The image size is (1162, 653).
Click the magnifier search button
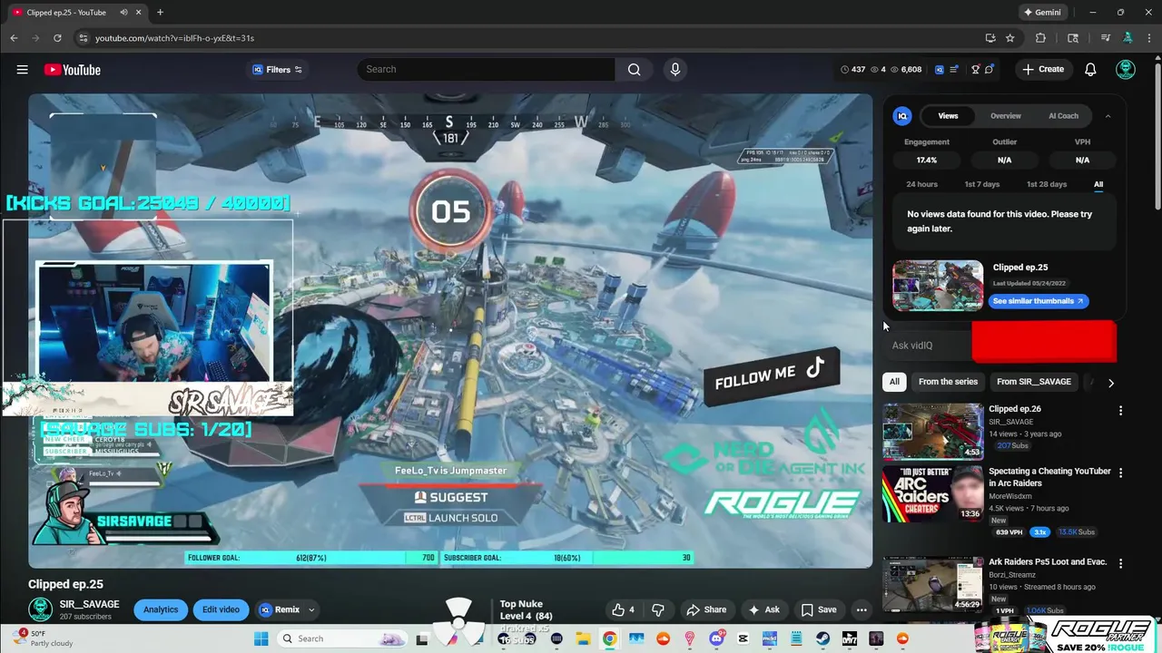[634, 70]
